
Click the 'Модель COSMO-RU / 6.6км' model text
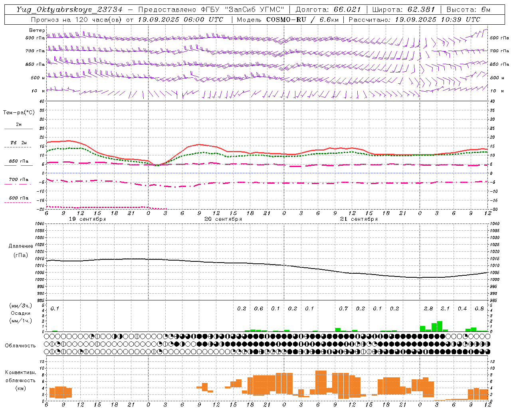287,20
